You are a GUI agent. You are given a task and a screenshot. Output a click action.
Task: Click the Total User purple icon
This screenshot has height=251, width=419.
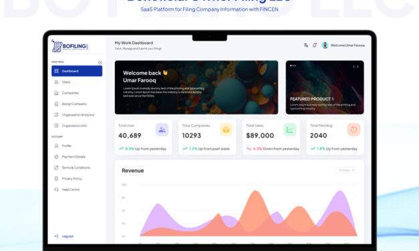[162, 130]
